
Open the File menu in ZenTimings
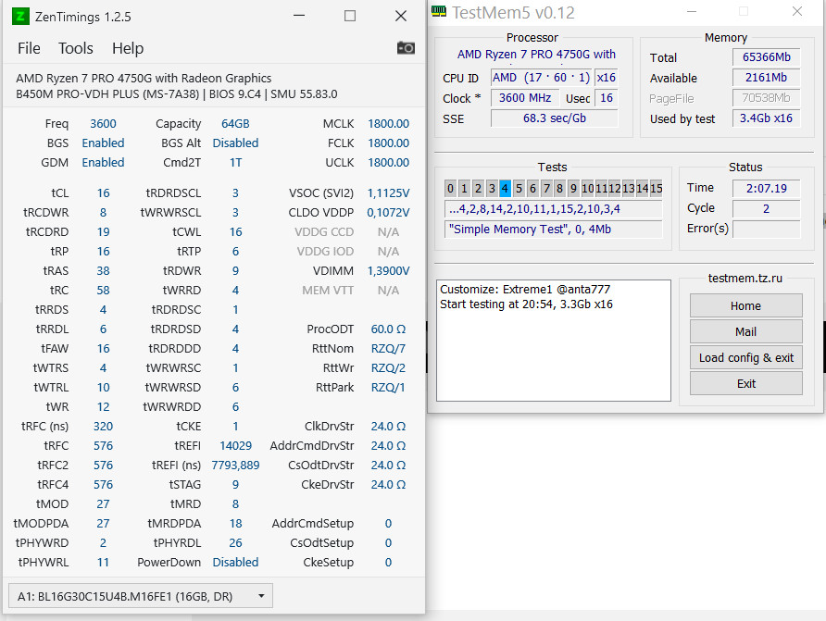click(29, 48)
